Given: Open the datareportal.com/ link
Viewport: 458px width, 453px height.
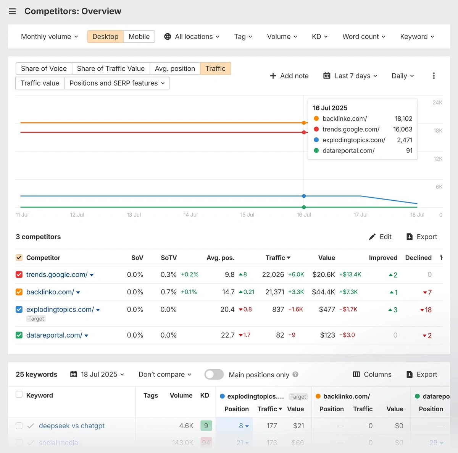Looking at the screenshot, I should click(x=54, y=335).
